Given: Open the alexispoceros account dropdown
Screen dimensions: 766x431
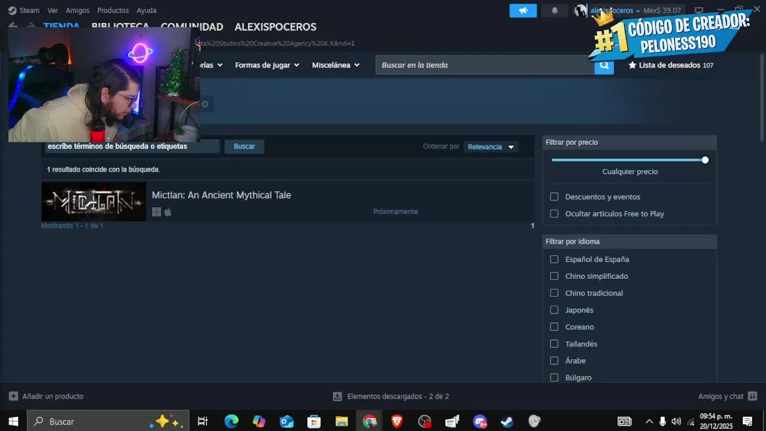Looking at the screenshot, I should (x=615, y=11).
